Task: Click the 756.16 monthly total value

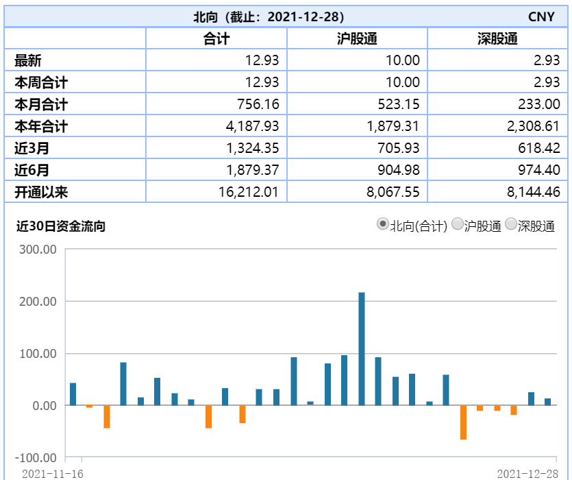Action: (258, 104)
